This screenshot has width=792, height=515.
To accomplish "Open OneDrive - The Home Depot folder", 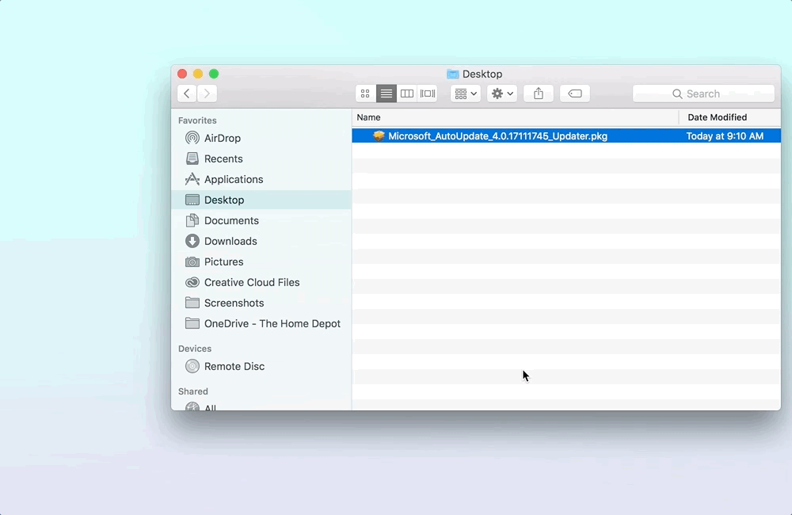I will [x=272, y=323].
